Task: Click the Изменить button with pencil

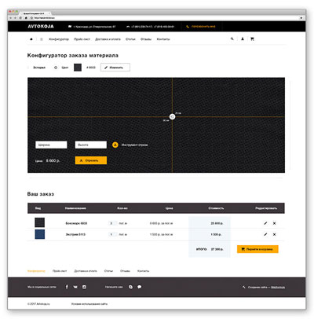Action: point(115,68)
